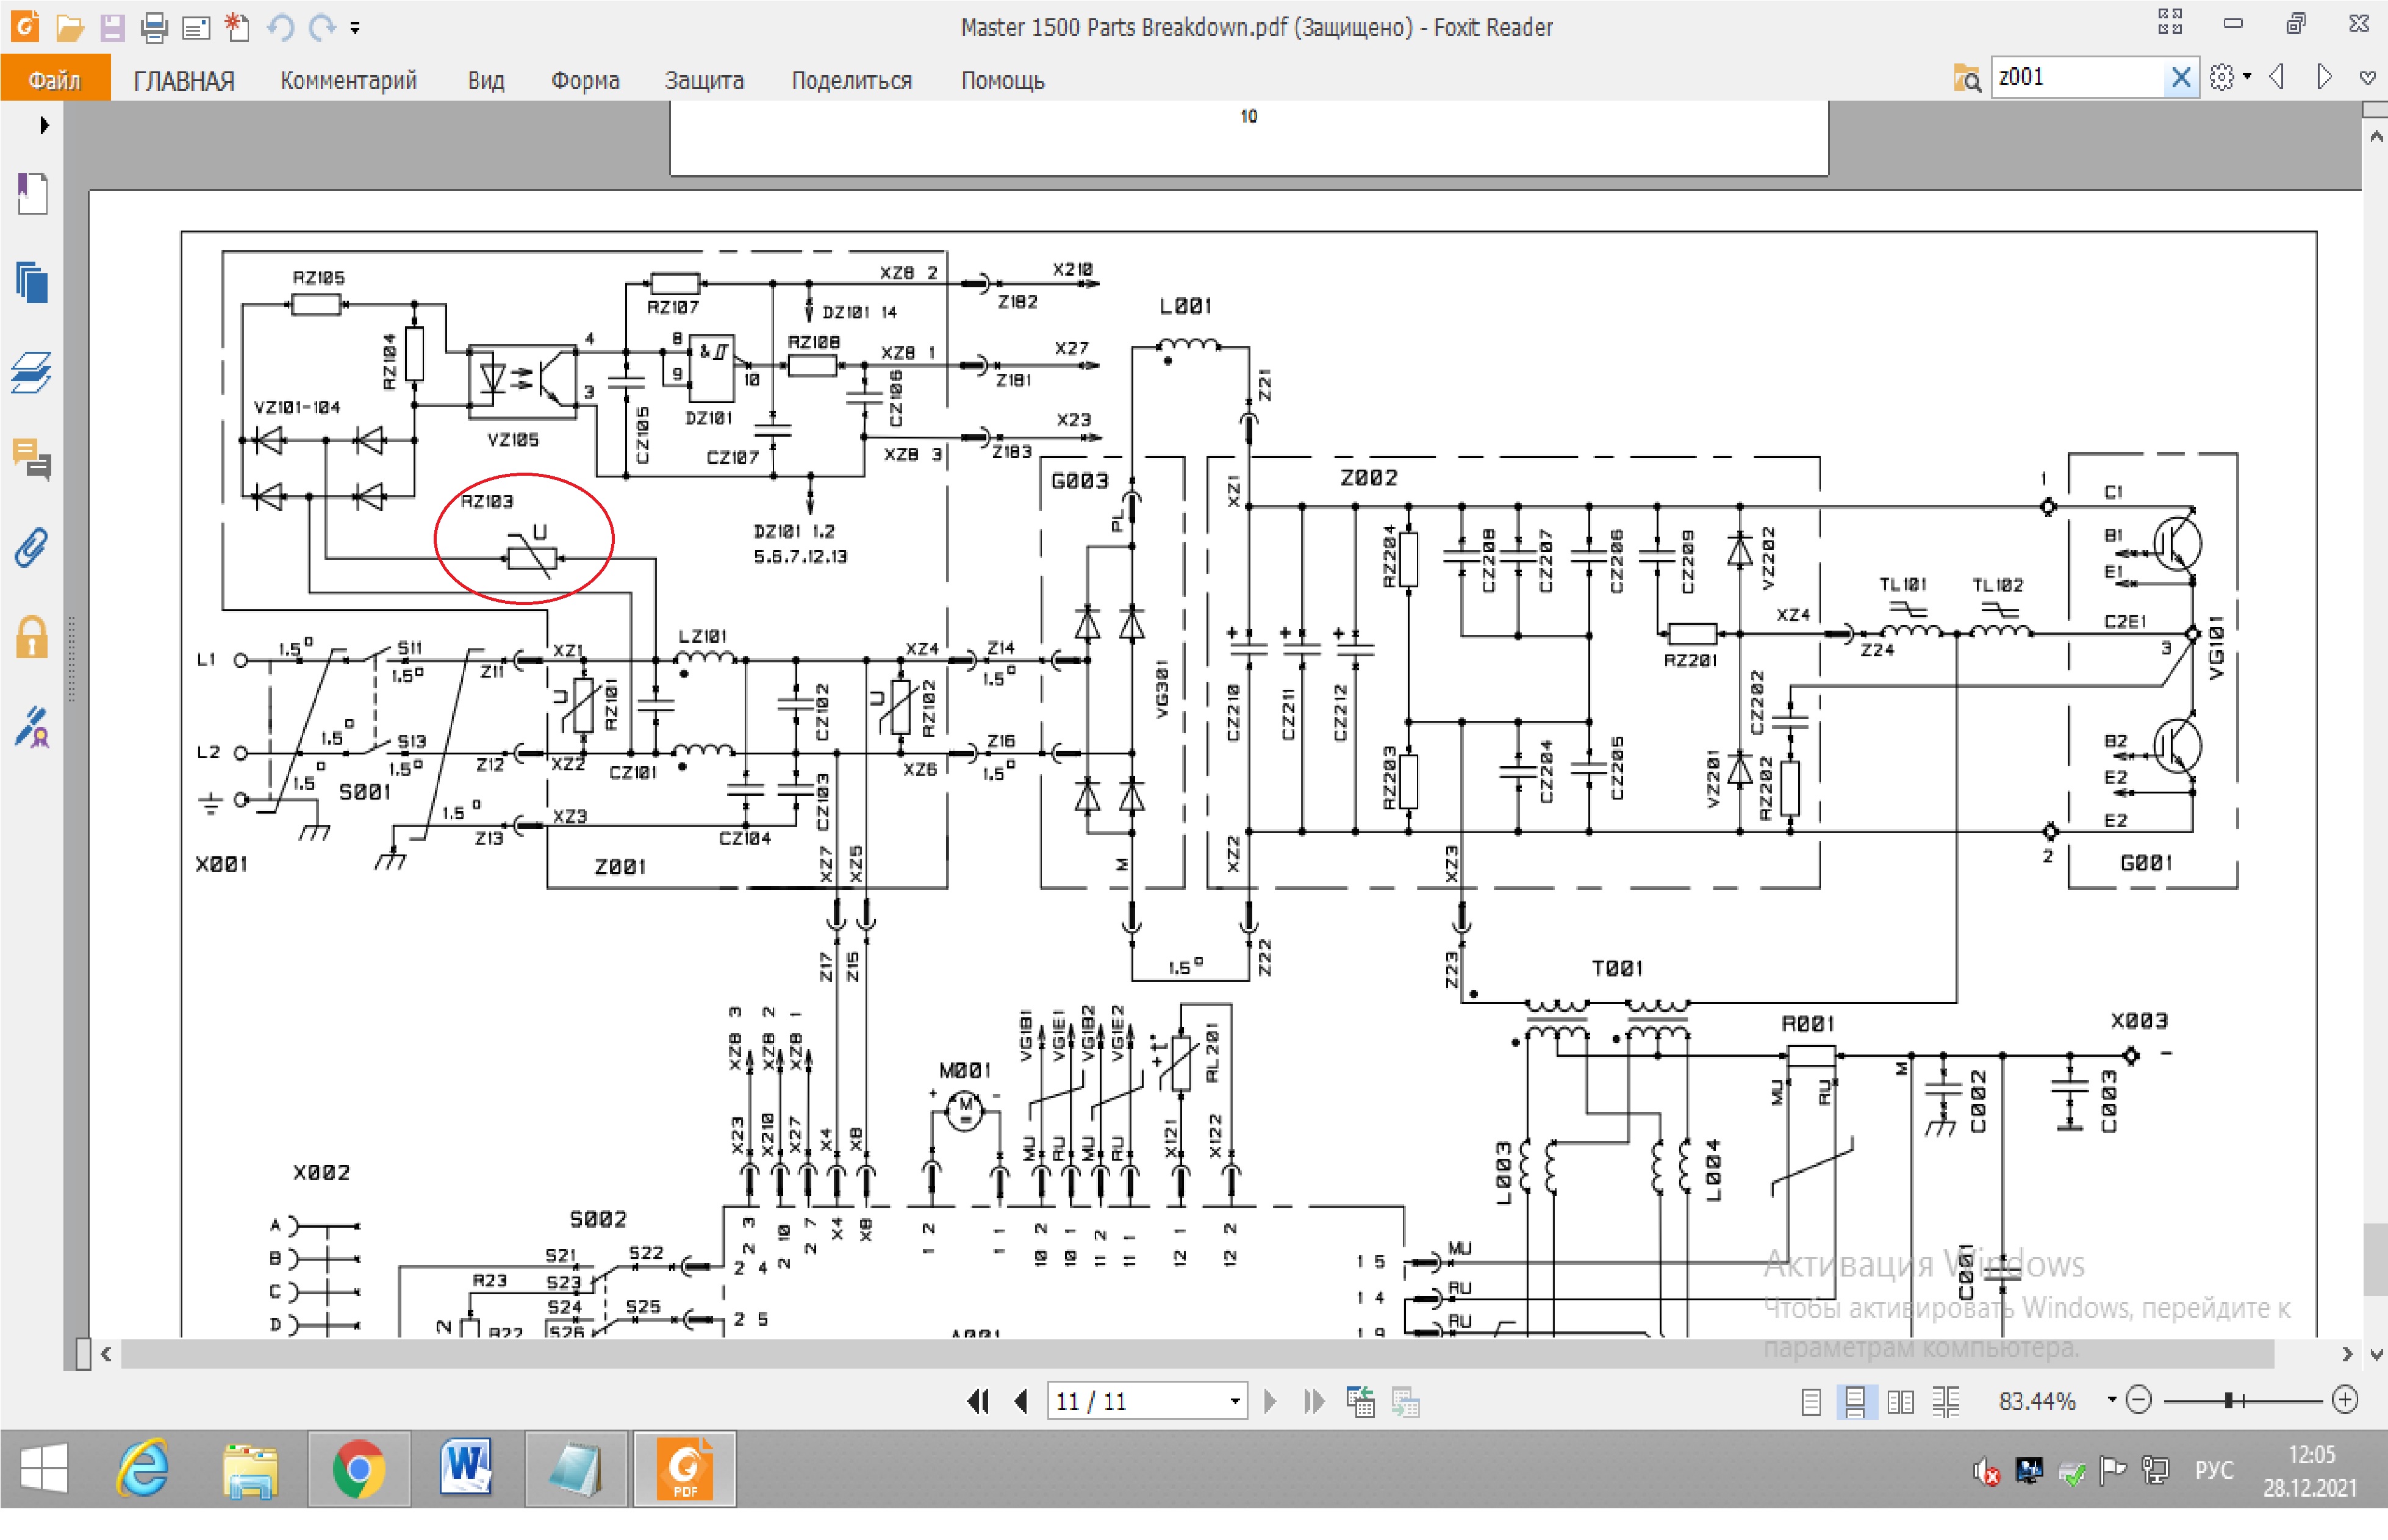This screenshot has height=1540, width=2388.
Task: Click the horizontal scrollbar track
Action: pyautogui.click(x=1197, y=1354)
